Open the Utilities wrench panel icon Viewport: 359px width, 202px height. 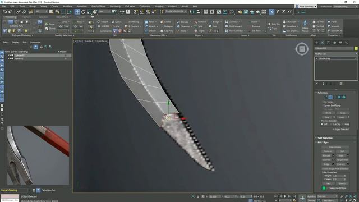[347, 43]
